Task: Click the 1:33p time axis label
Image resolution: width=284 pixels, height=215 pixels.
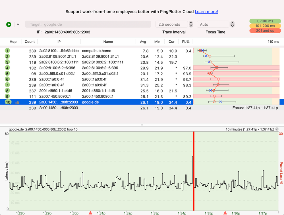Action: click(155, 213)
